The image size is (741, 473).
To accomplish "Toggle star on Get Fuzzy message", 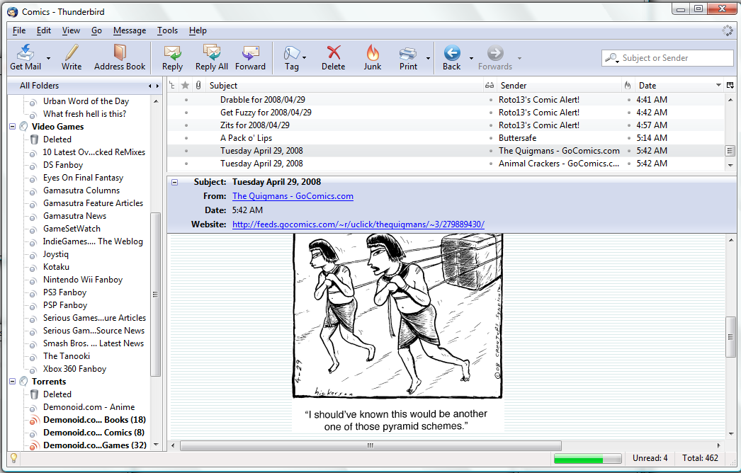I will coord(186,113).
